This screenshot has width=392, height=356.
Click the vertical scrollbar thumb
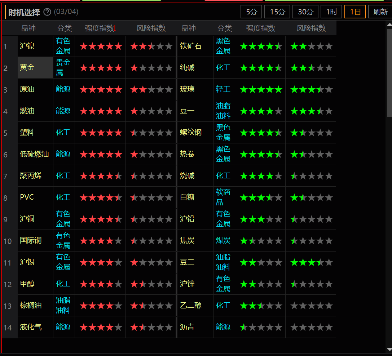point(389,72)
